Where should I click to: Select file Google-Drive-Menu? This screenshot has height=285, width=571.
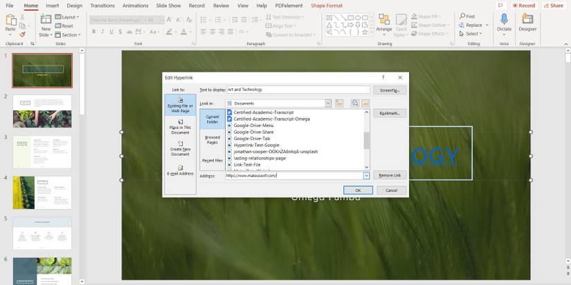click(x=253, y=126)
